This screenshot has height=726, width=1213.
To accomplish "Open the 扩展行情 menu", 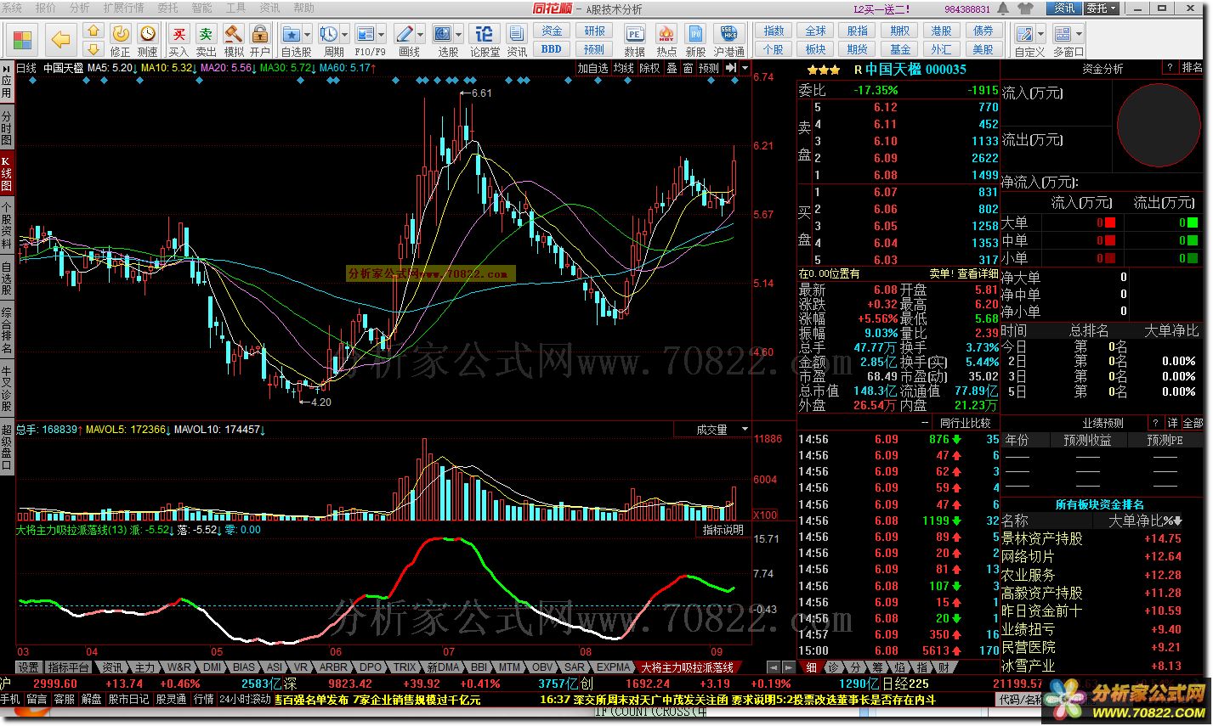I will tap(124, 8).
